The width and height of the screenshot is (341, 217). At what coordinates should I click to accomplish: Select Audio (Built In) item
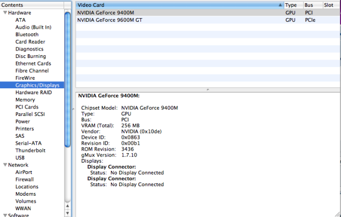pos(33,27)
